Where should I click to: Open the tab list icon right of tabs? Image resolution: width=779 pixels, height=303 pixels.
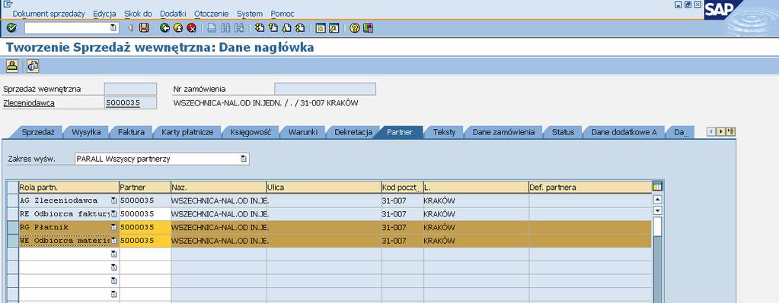point(730,131)
